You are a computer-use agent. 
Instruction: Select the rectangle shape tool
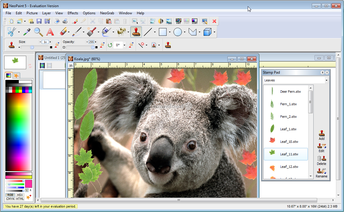163,32
